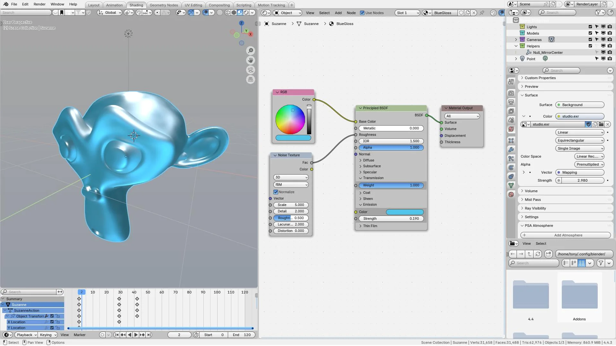Image resolution: width=616 pixels, height=346 pixels.
Task: Open the Output properties tab
Action: [x=511, y=102]
